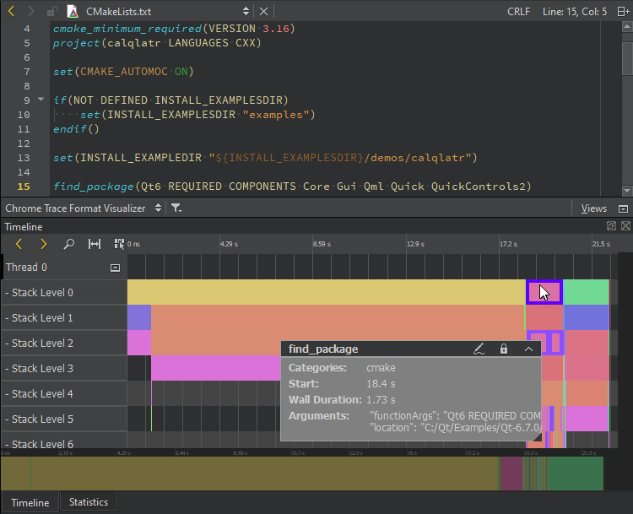Screen dimensions: 633x514
Task: Open the filter options funnel icon
Action: click(x=176, y=208)
